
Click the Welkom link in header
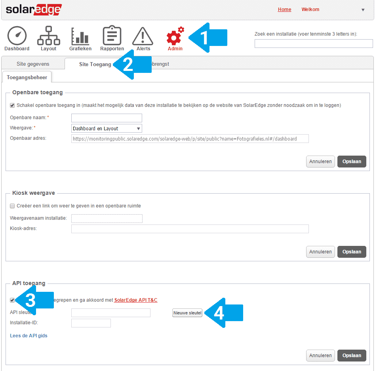310,10
